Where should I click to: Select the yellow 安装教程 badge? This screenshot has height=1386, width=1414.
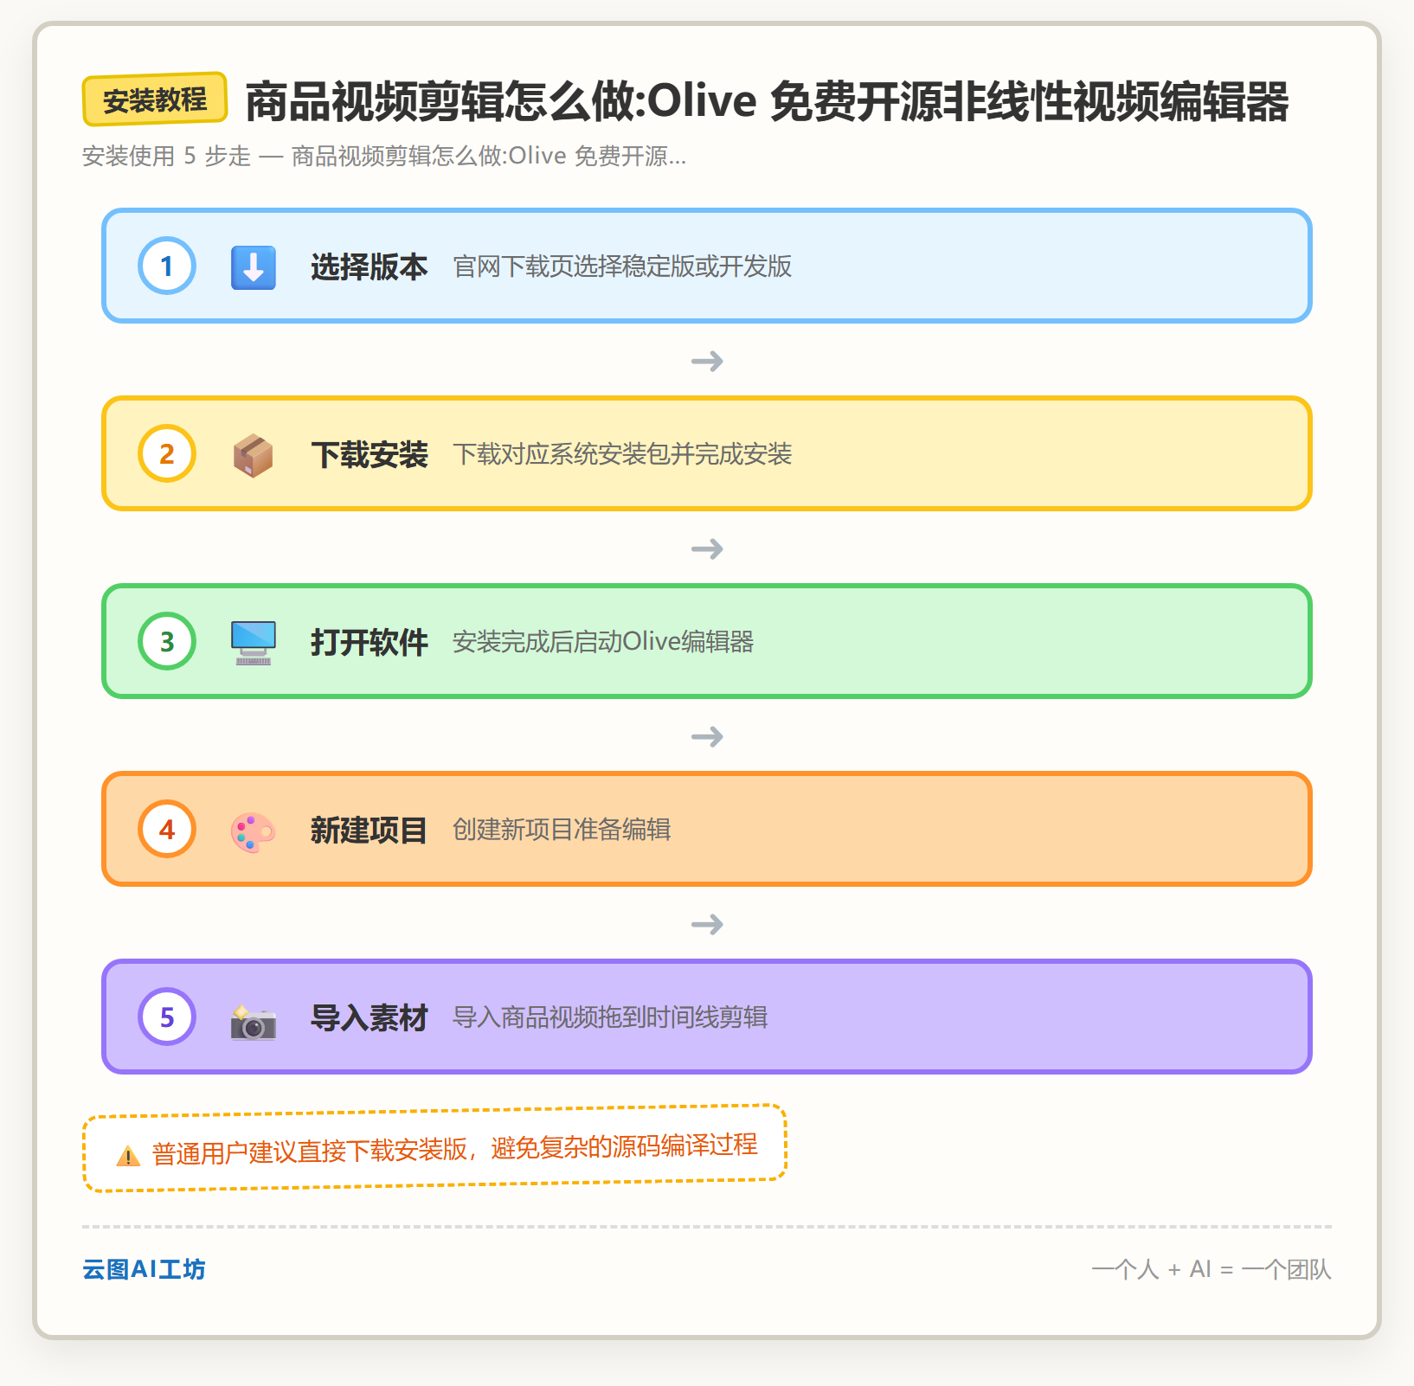[x=155, y=99]
